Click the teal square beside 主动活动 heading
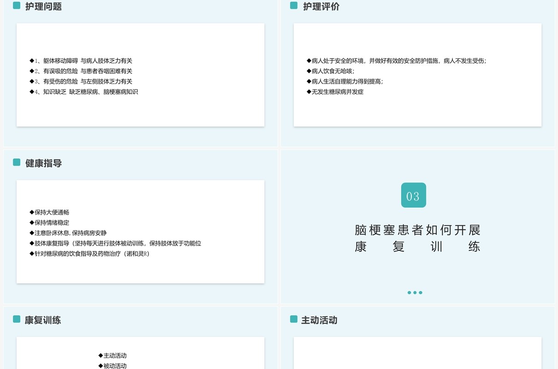The image size is (558, 369). [294, 319]
